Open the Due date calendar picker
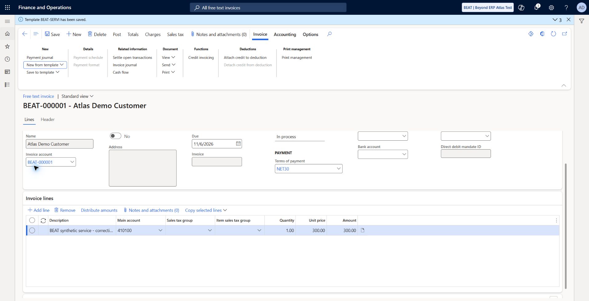 (238, 144)
